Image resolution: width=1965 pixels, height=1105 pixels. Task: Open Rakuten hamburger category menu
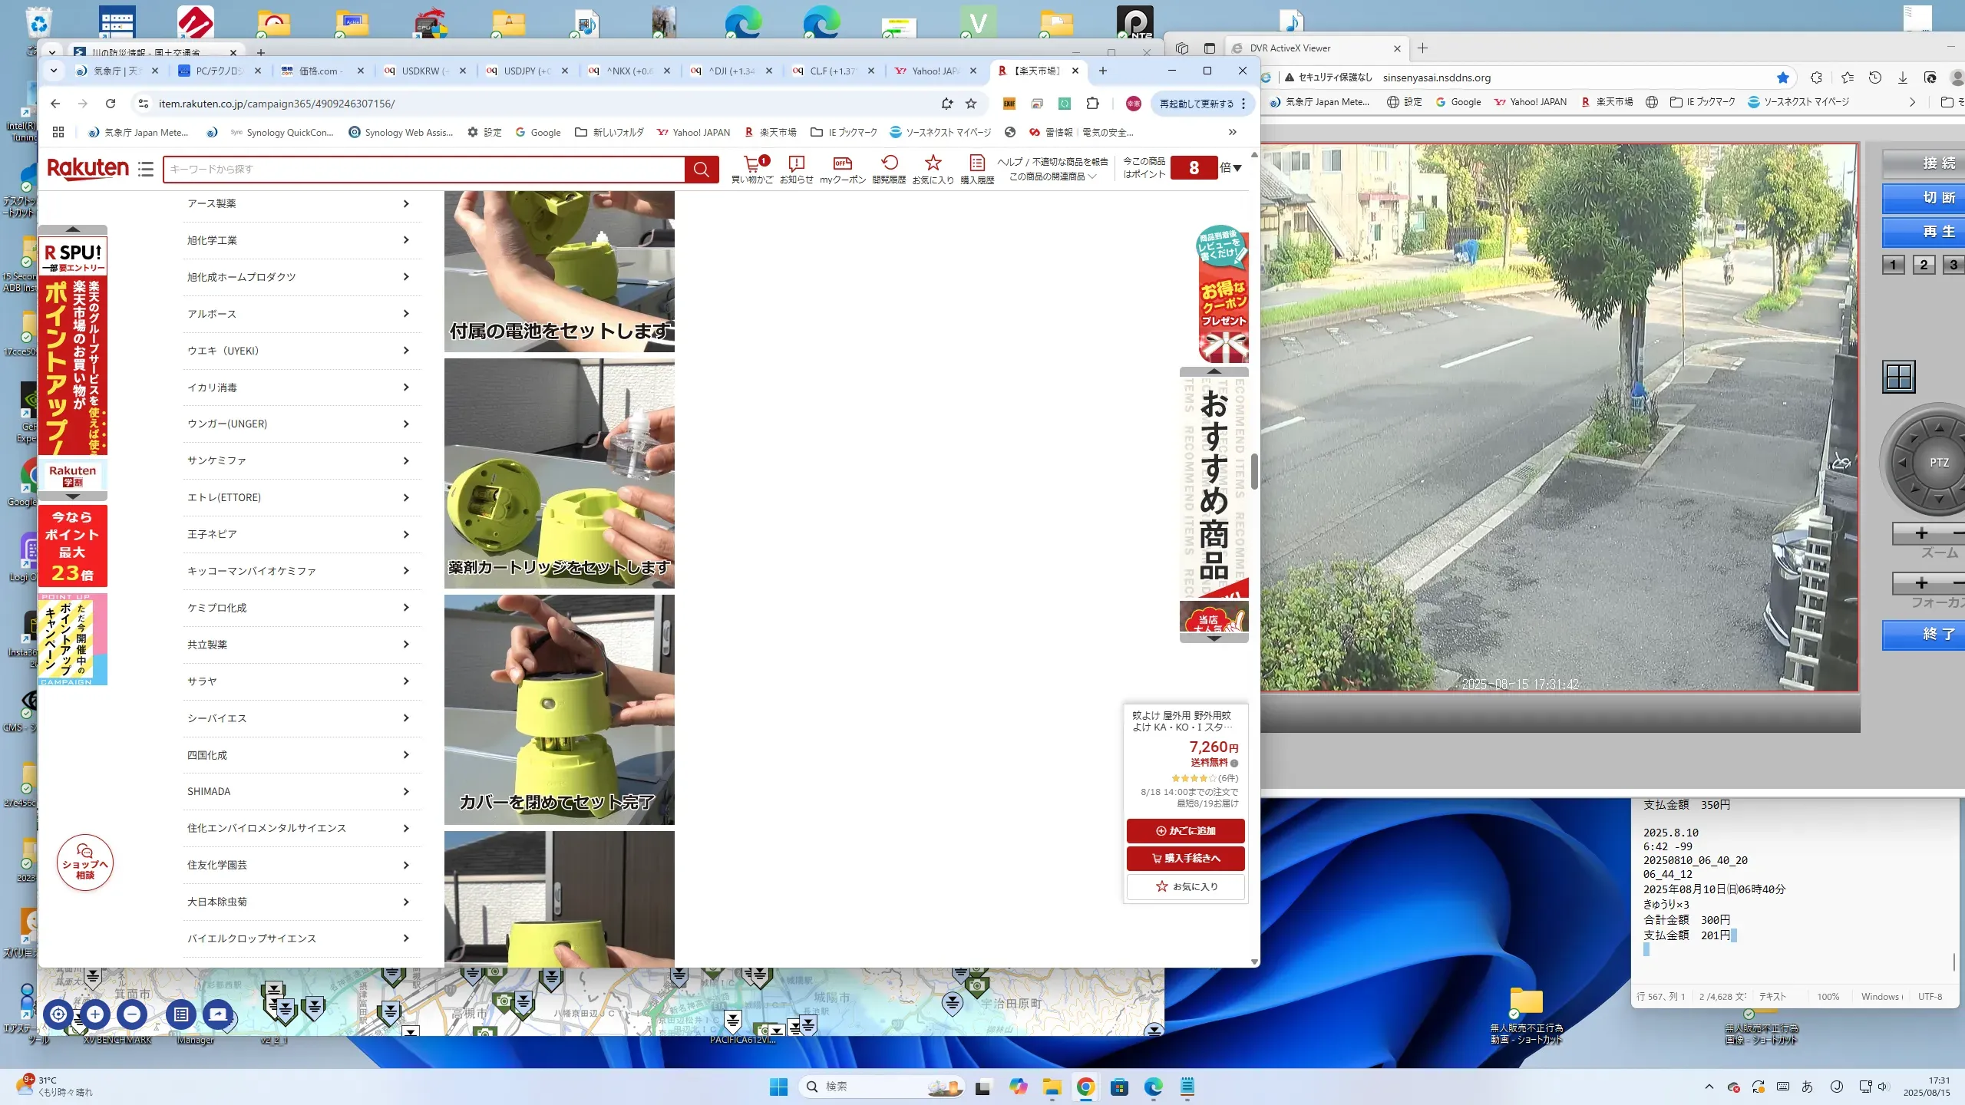[146, 169]
